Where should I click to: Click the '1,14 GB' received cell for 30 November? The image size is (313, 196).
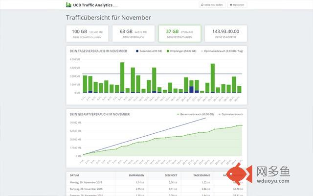(140, 182)
